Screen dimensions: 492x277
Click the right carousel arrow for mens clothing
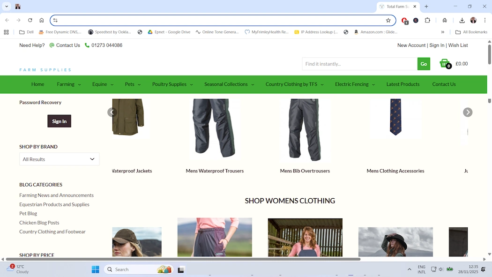click(468, 112)
